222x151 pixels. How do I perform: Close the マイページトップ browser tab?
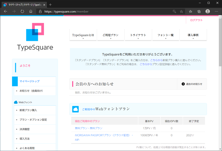point(44,5)
